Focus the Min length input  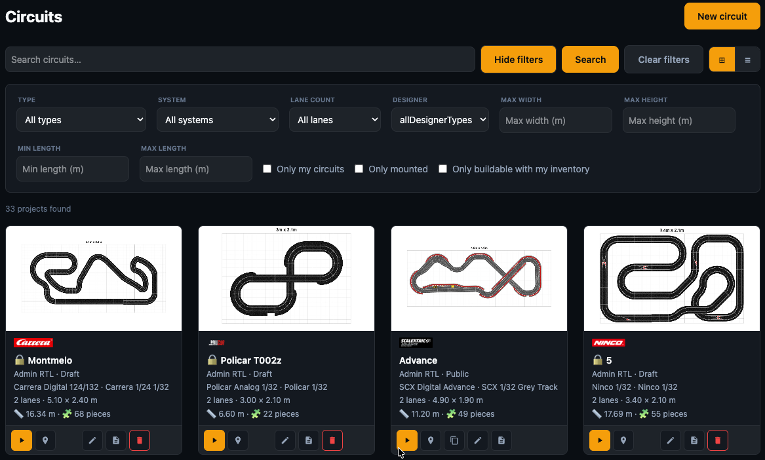(x=73, y=169)
